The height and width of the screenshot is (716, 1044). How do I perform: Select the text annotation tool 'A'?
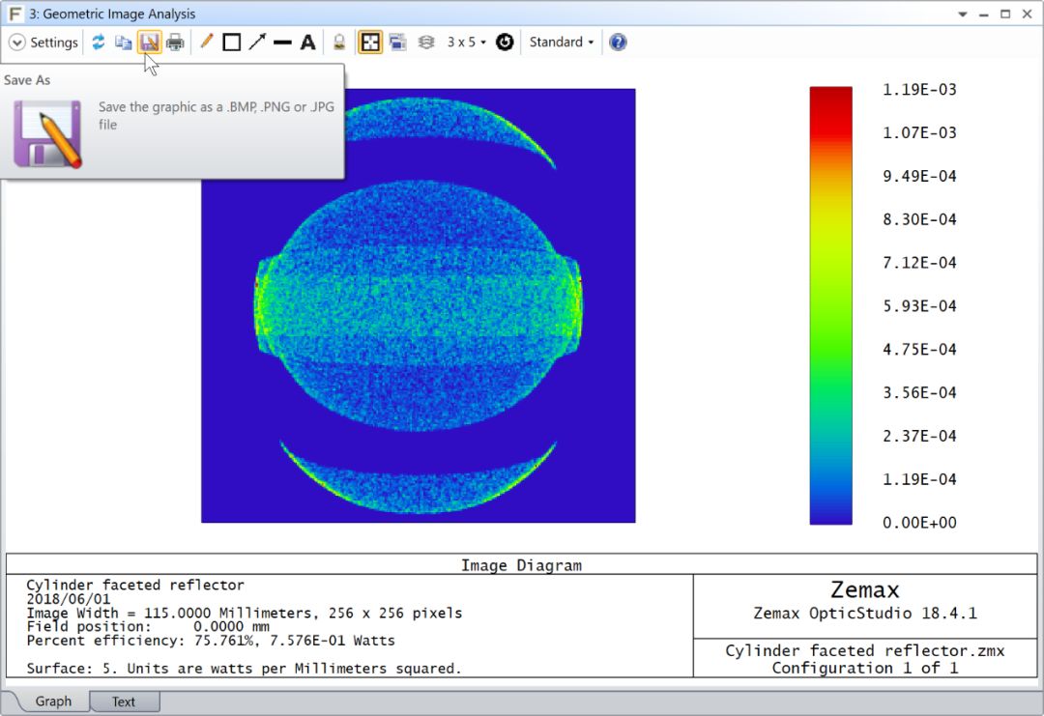tap(307, 43)
